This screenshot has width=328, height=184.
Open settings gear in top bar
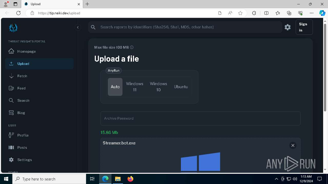(288, 27)
